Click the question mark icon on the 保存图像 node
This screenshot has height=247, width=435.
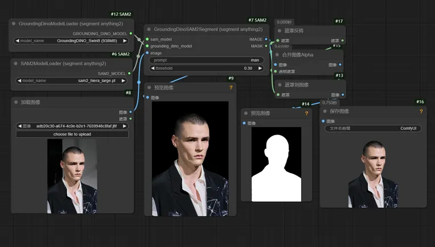coord(421,111)
